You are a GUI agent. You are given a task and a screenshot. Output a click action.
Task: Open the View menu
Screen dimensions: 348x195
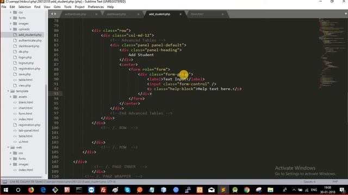[47, 7]
